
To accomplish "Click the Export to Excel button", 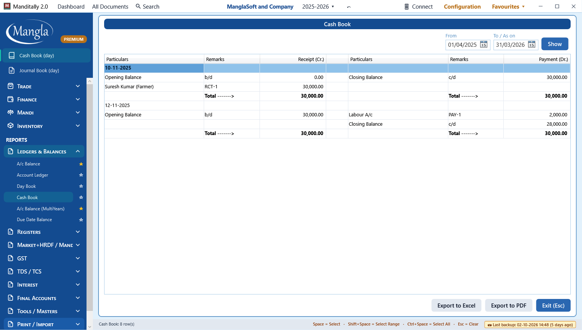I will click(456, 305).
